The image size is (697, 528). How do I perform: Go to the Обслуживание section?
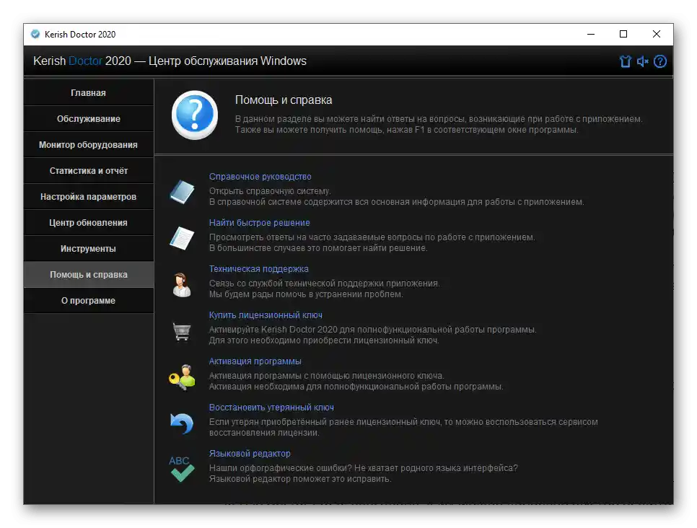click(89, 119)
